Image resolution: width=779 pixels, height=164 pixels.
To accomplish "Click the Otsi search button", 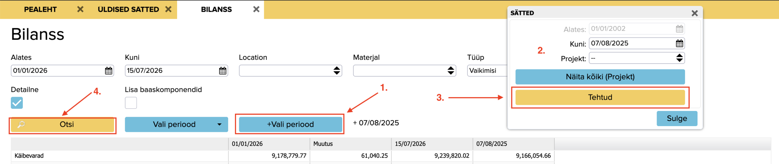I will point(62,125).
